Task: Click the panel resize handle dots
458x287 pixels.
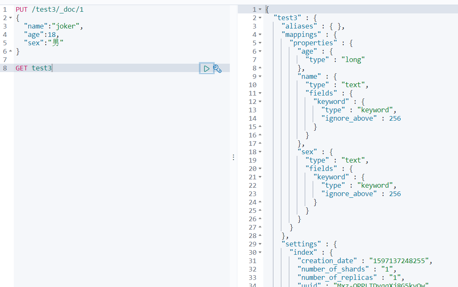Action: 233,157
